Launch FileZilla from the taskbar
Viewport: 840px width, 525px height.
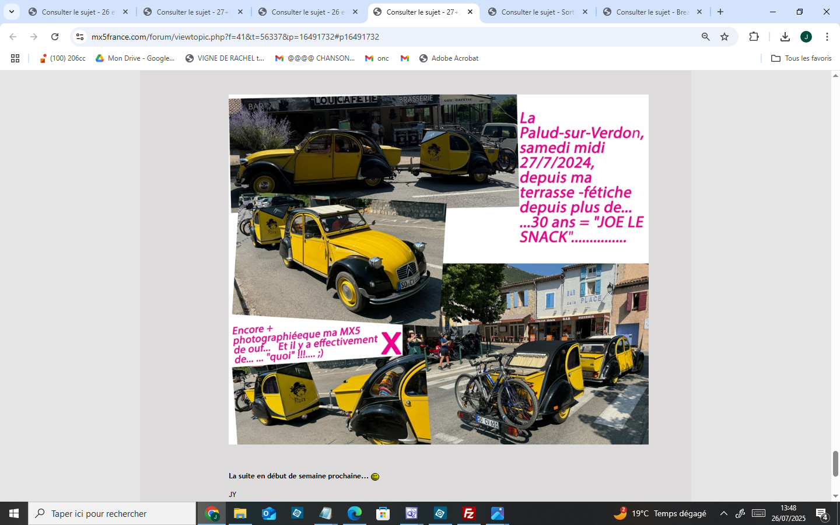click(x=468, y=513)
